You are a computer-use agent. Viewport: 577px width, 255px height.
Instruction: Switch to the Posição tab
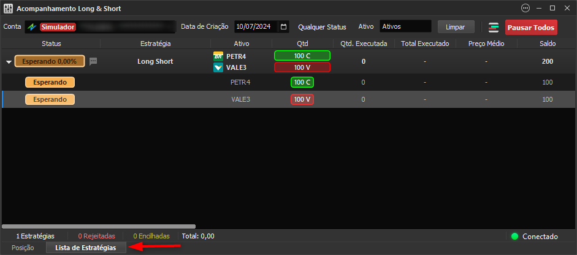(x=23, y=248)
